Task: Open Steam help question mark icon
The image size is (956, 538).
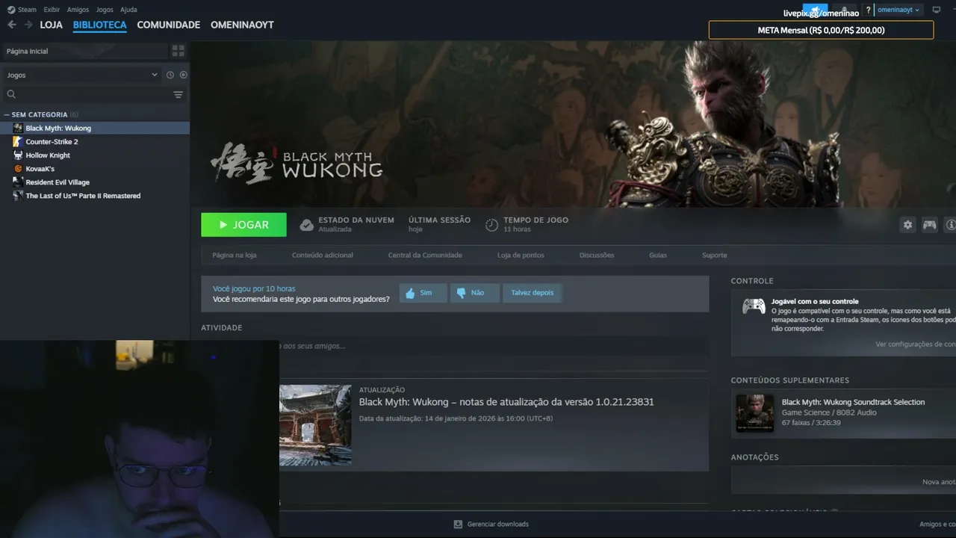Action: [x=868, y=10]
